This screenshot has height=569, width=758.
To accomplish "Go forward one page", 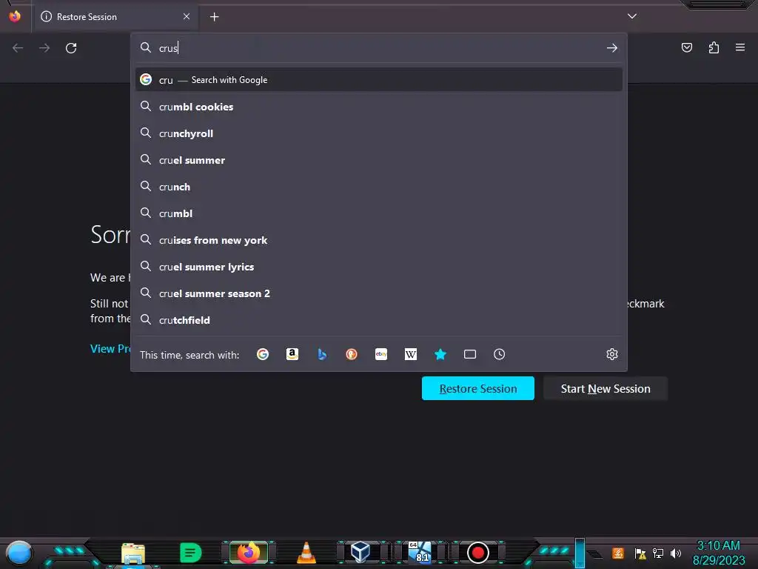I will tap(44, 48).
